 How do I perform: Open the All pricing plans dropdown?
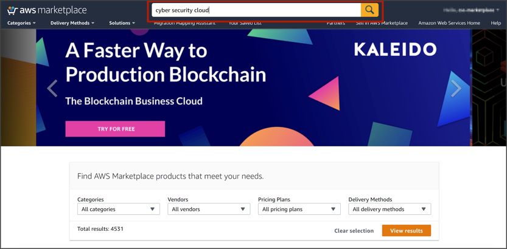point(299,209)
